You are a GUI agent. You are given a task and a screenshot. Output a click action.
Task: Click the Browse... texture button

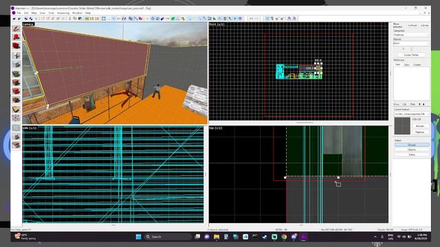420,126
